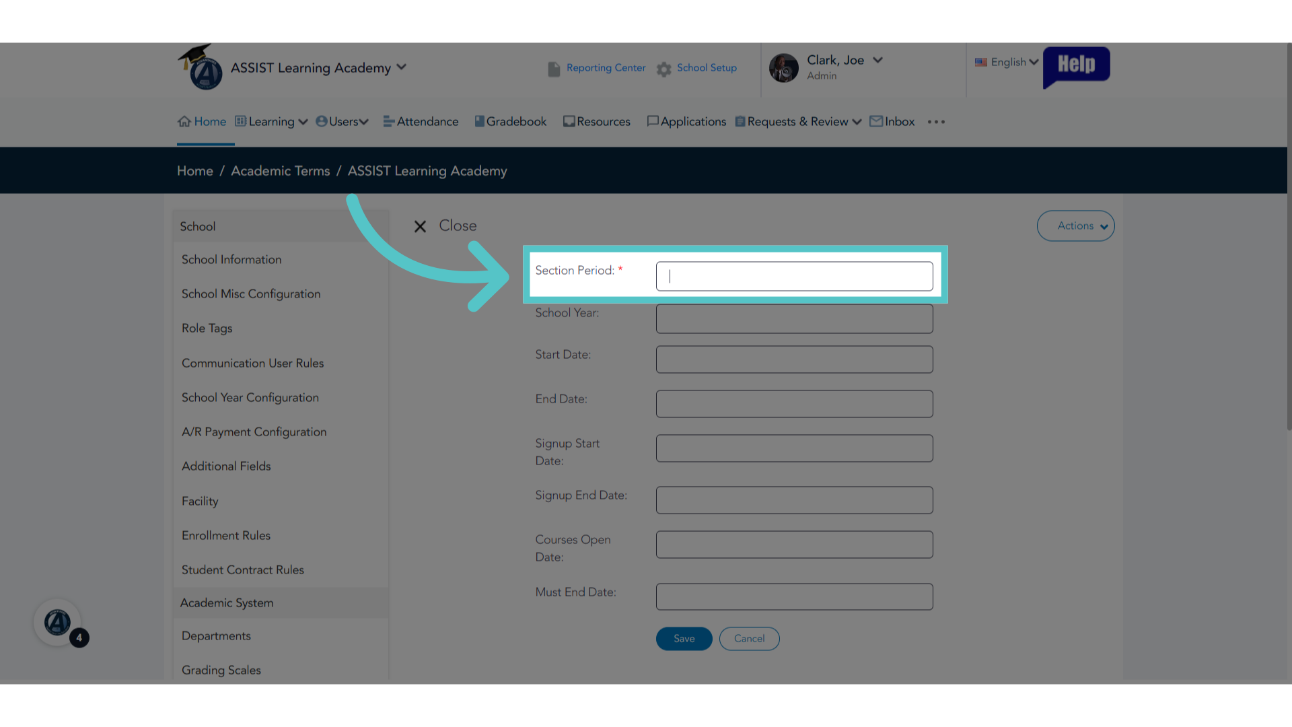Show more navigation via three dots
The height and width of the screenshot is (727, 1292).
click(936, 122)
